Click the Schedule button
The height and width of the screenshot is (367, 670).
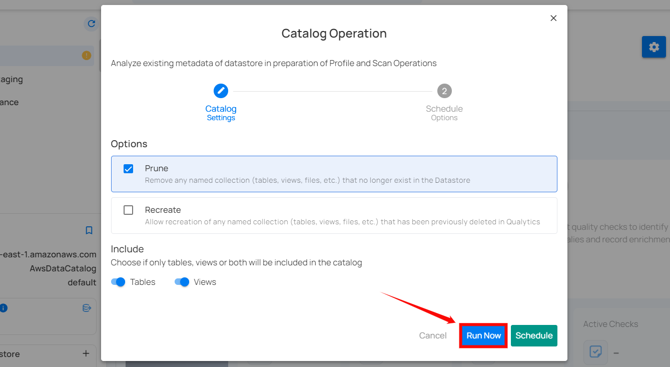(534, 335)
